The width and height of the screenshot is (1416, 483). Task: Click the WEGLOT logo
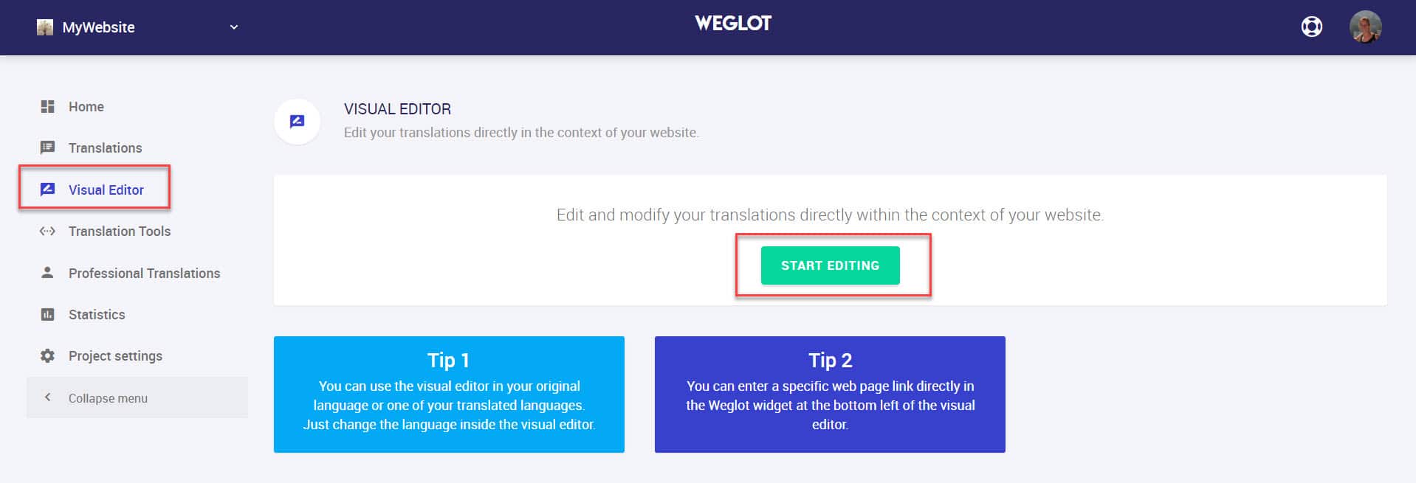(x=732, y=23)
